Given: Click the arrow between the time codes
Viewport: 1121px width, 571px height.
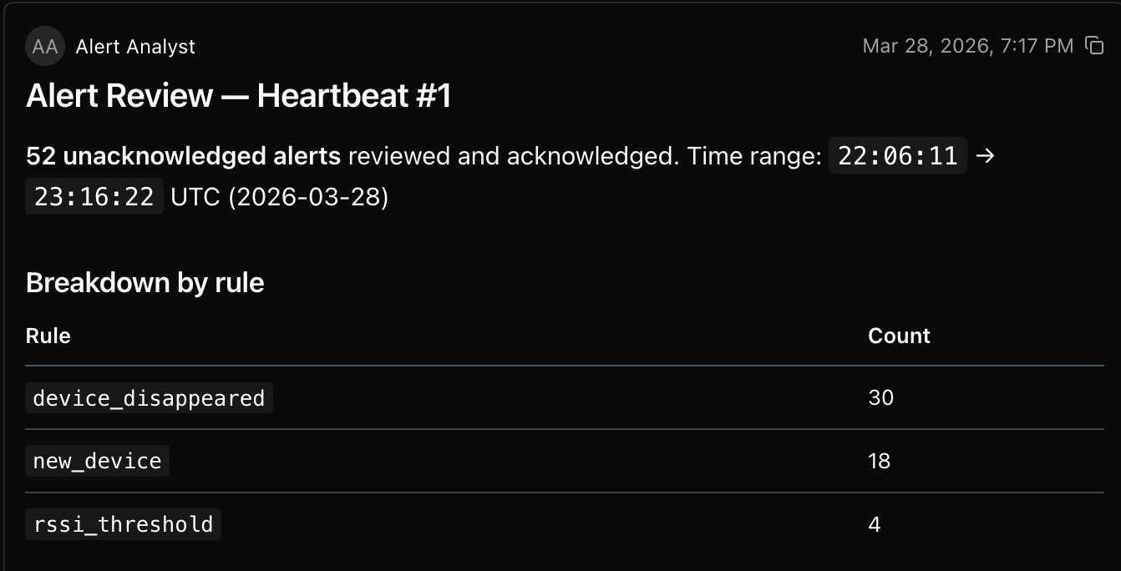Looking at the screenshot, I should click(985, 156).
